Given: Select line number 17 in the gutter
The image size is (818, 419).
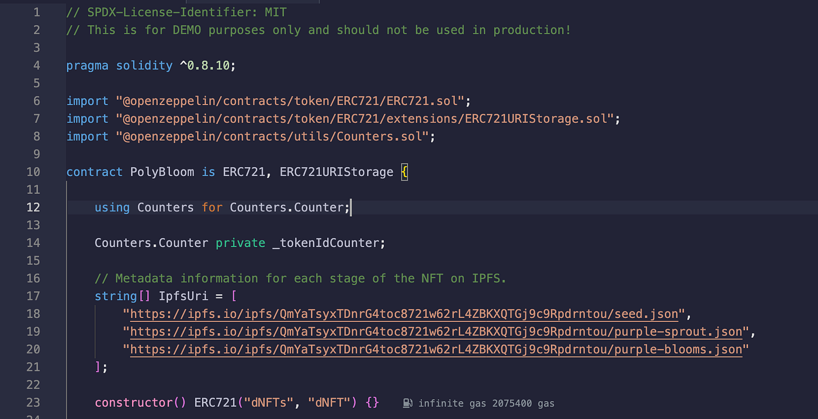Looking at the screenshot, I should tap(33, 296).
